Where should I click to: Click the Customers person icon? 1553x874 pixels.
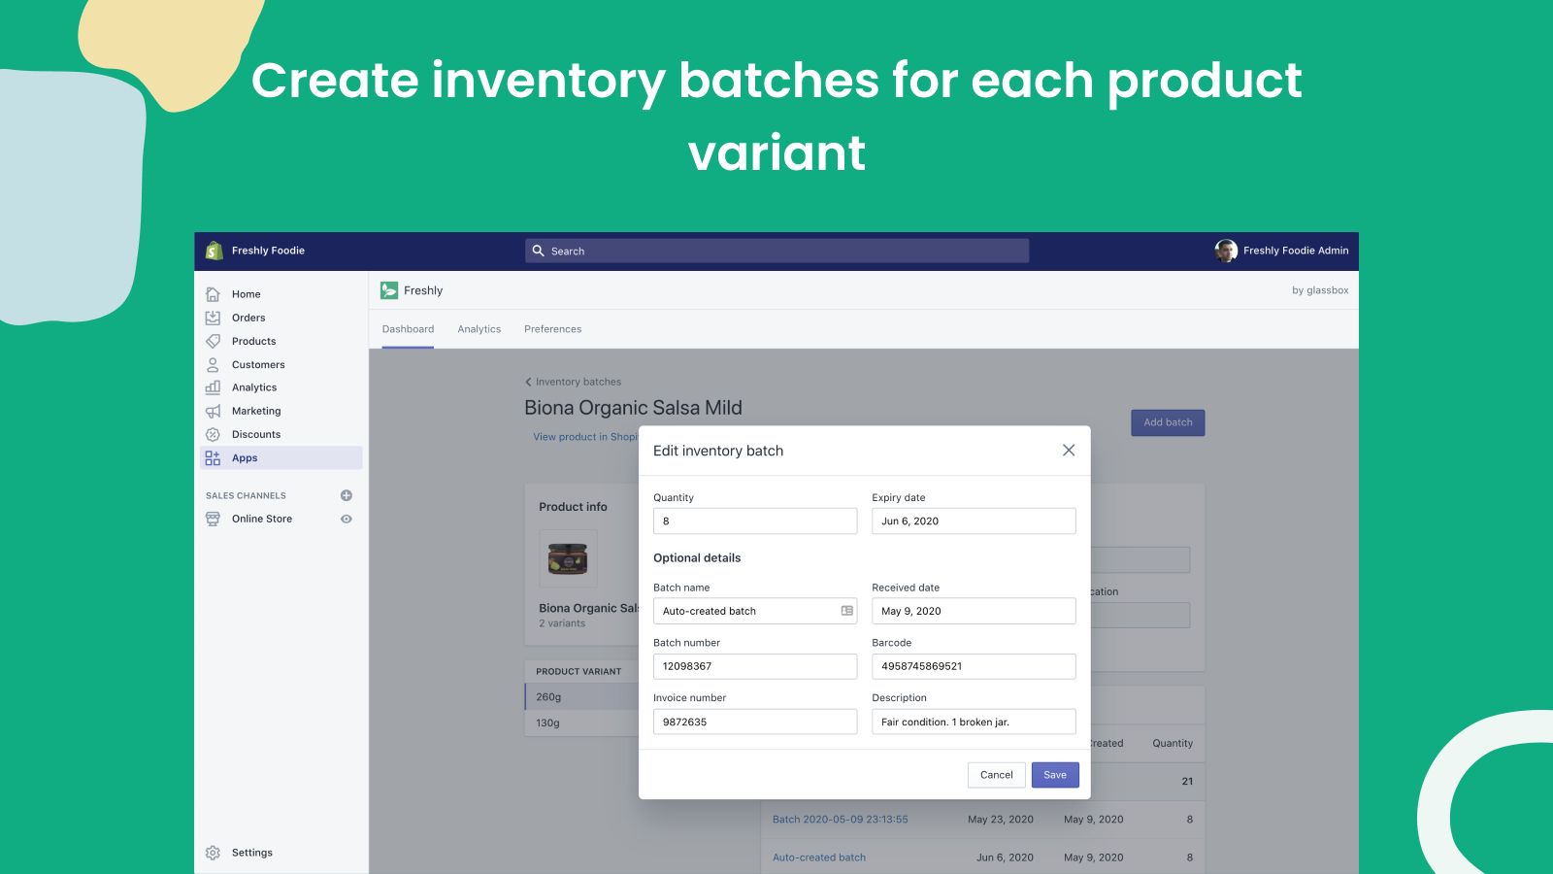(213, 364)
